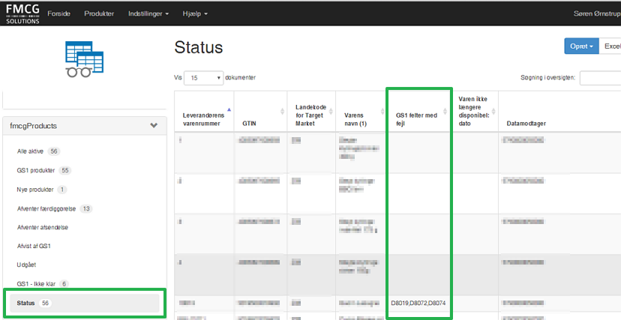Viewport: 621px width, 320px height.
Task: Expand the Hjælp menu
Action: pyautogui.click(x=194, y=13)
